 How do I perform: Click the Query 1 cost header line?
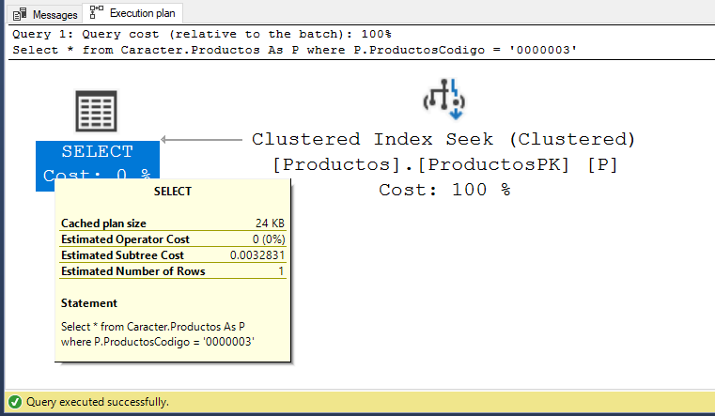[x=202, y=34]
